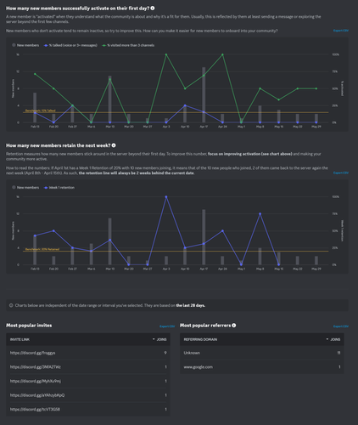The width and height of the screenshot is (358, 425).
Task: Click green data point at May 8 in activation chart
Action: pyautogui.click(x=260, y=88)
